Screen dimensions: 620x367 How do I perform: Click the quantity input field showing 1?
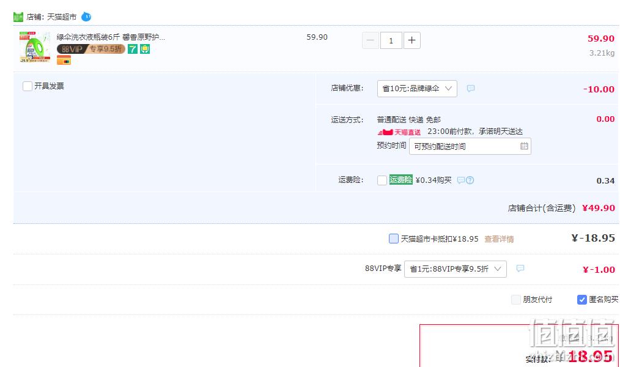coord(391,40)
